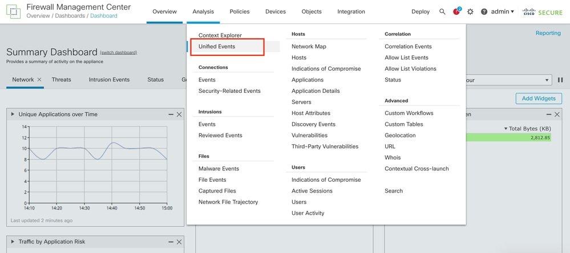Click the switch dashboard link
Image resolution: width=570 pixels, height=253 pixels.
point(119,52)
